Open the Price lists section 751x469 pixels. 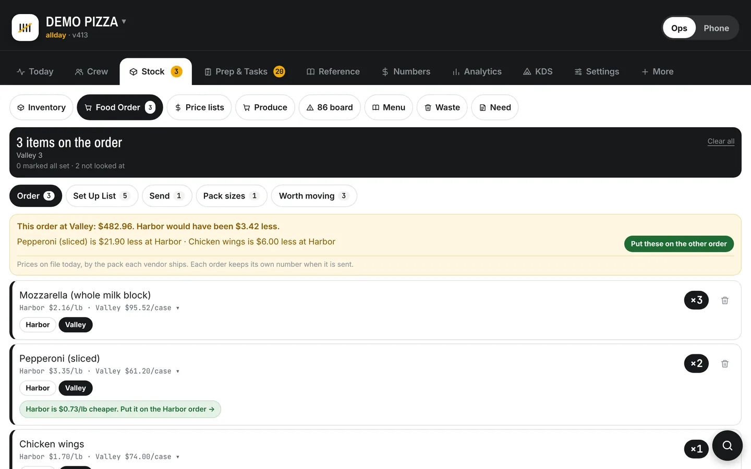pyautogui.click(x=199, y=107)
